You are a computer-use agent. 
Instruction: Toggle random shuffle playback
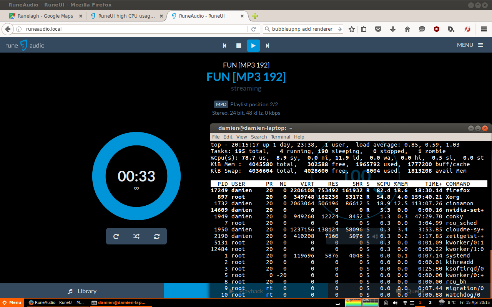pyautogui.click(x=136, y=236)
